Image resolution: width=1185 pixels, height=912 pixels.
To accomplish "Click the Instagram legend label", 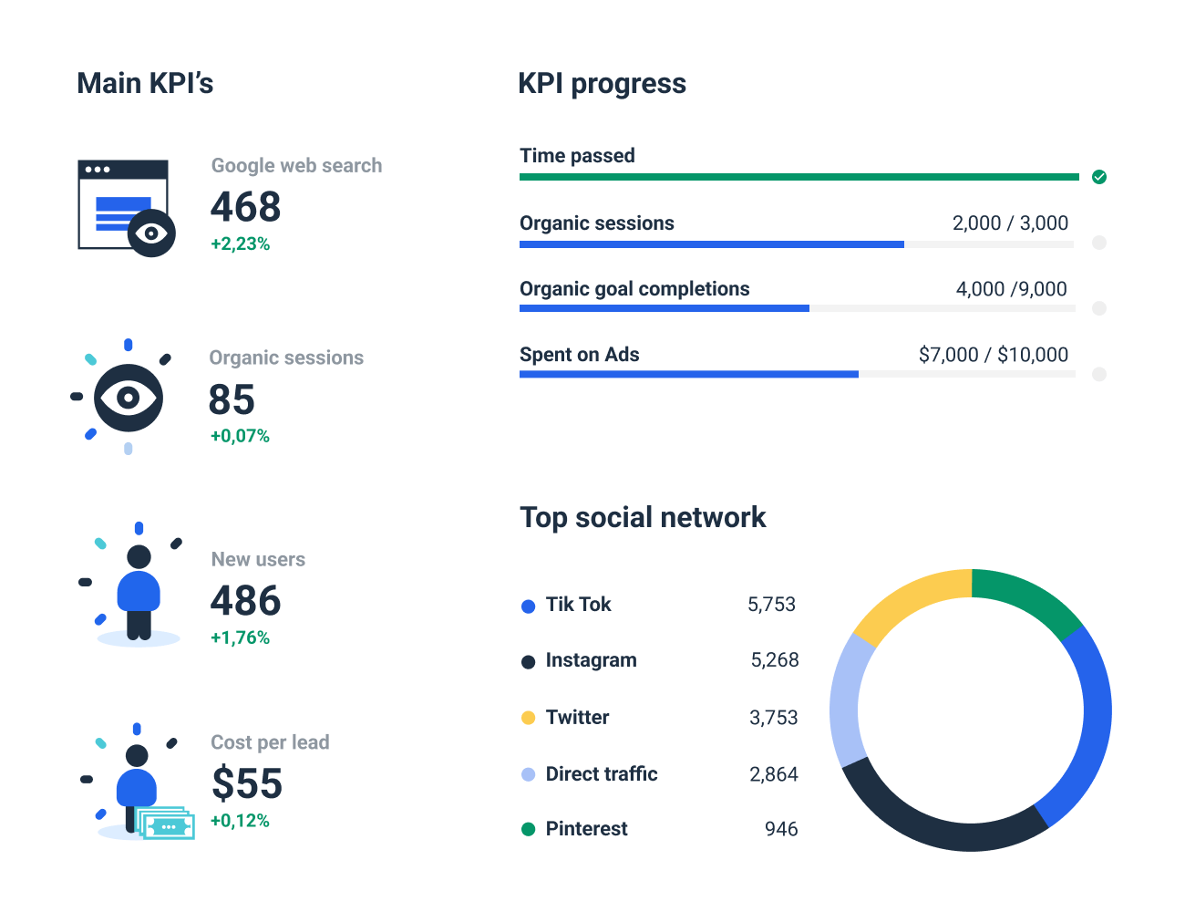I will (x=592, y=660).
